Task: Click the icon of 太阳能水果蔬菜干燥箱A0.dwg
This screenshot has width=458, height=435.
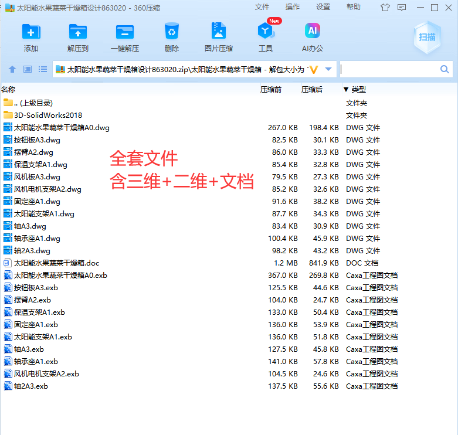Action: [x=8, y=127]
